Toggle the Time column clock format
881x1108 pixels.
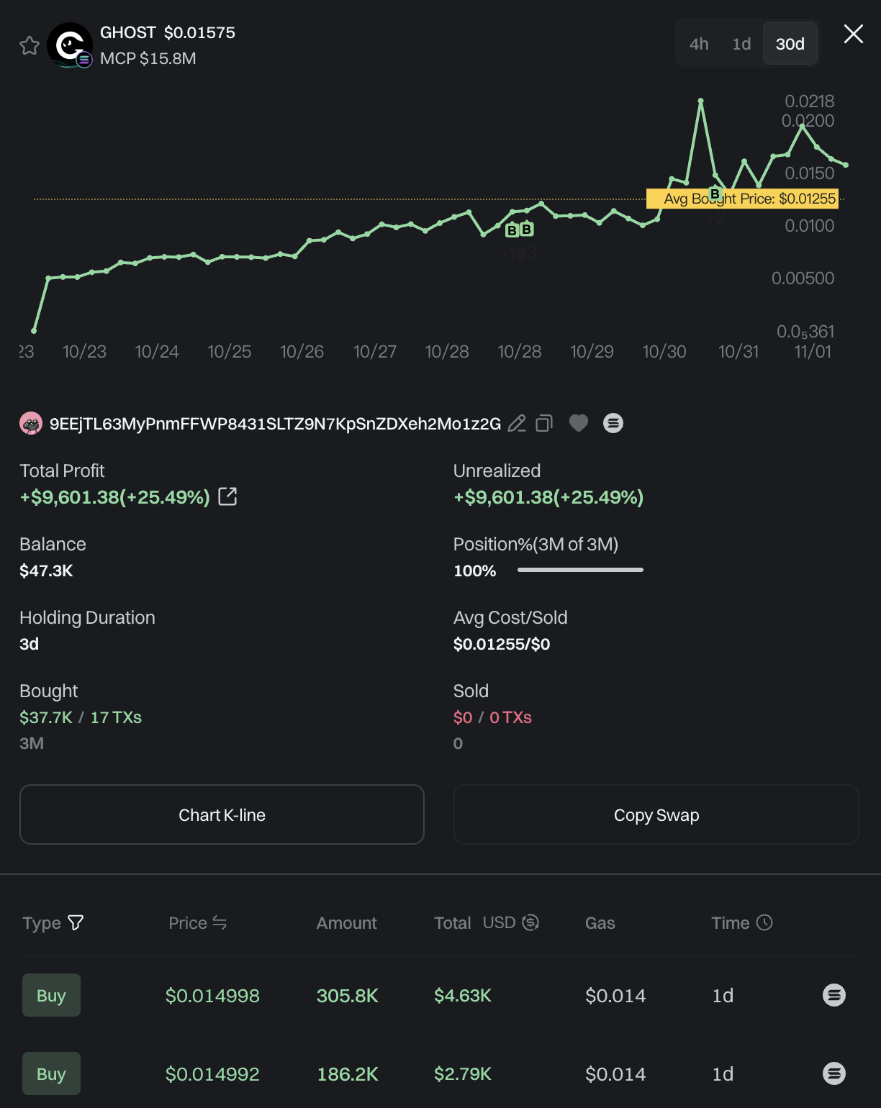pyautogui.click(x=764, y=922)
